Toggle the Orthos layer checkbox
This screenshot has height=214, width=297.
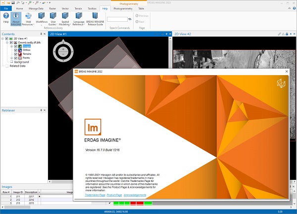click(16, 50)
